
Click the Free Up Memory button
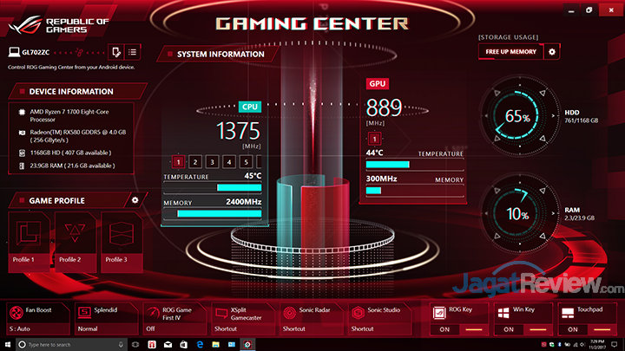(510, 52)
